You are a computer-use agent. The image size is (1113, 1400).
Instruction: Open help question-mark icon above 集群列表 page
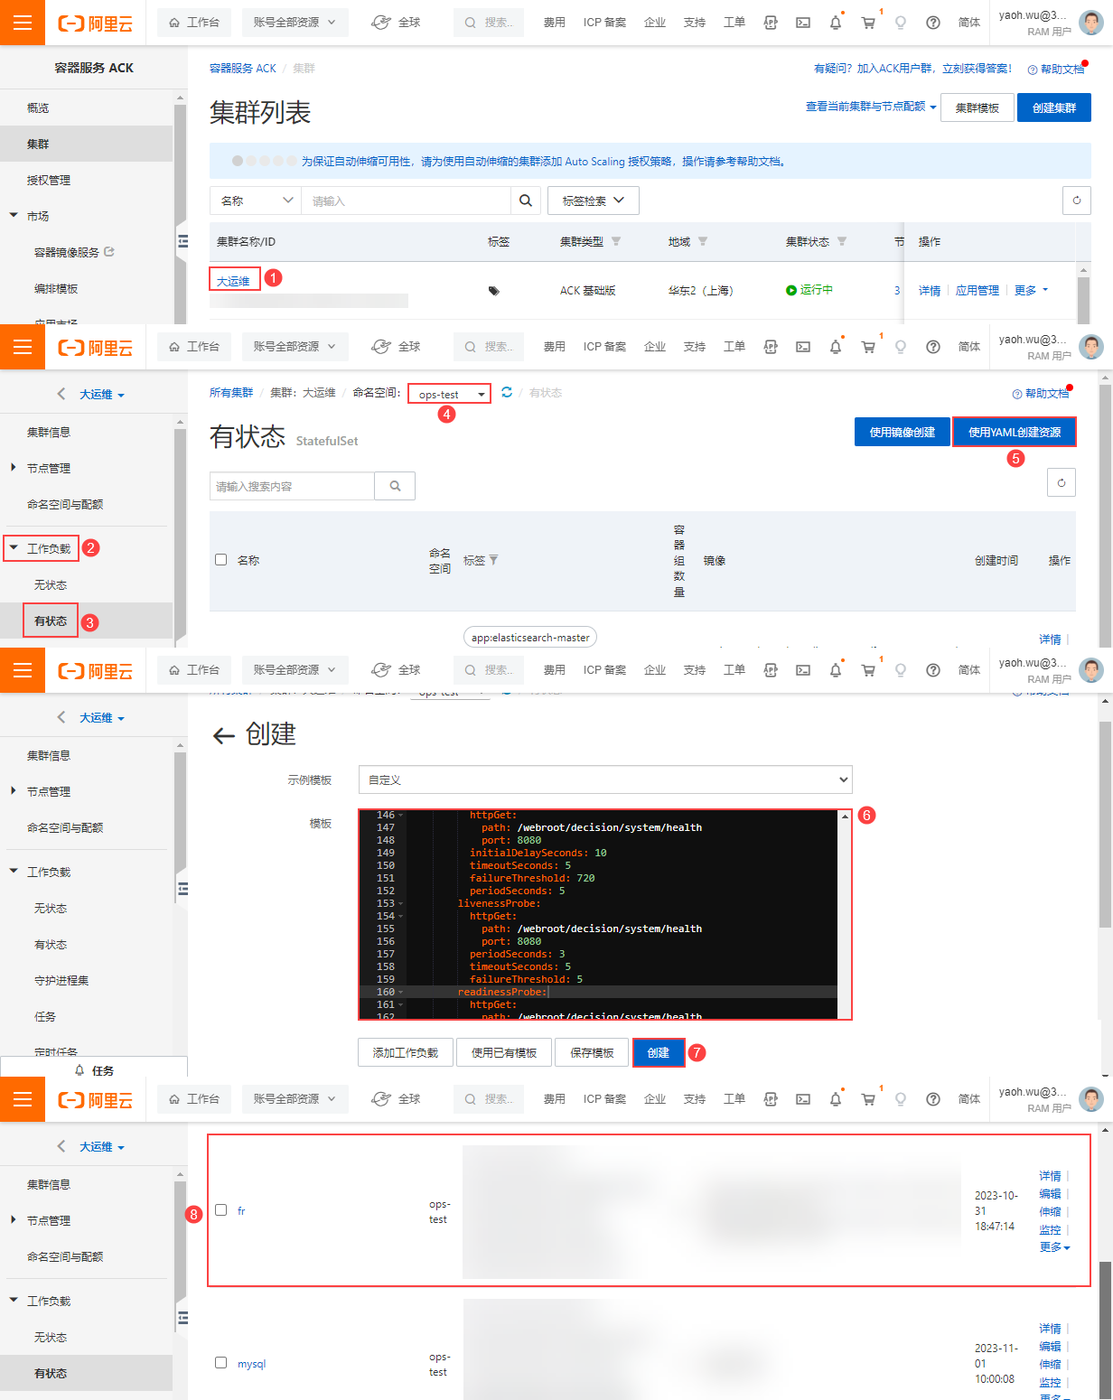(933, 23)
